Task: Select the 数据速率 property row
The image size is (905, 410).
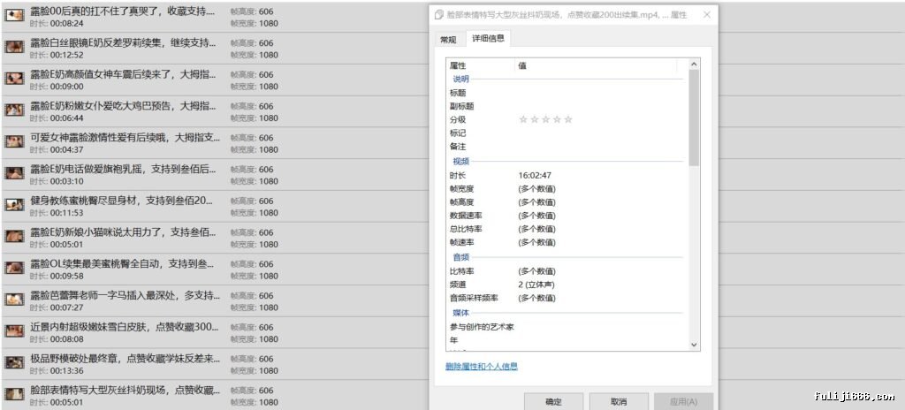Action: pyautogui.click(x=567, y=216)
